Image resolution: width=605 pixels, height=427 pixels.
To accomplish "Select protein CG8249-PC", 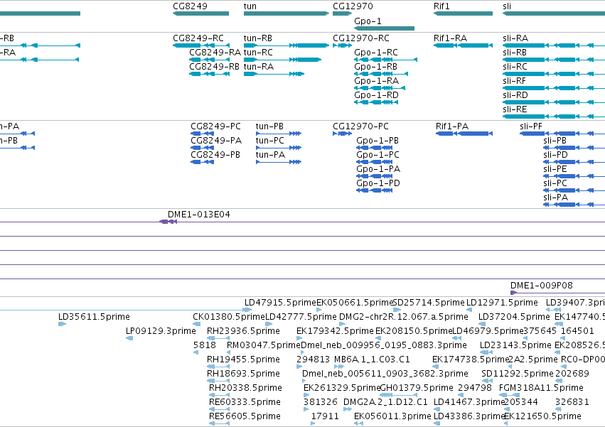I will pos(202,134).
